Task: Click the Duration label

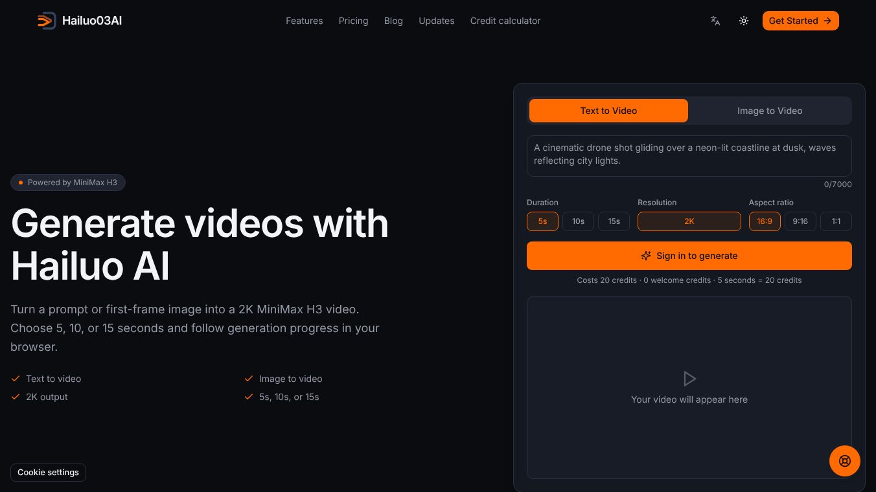Action: pos(542,203)
